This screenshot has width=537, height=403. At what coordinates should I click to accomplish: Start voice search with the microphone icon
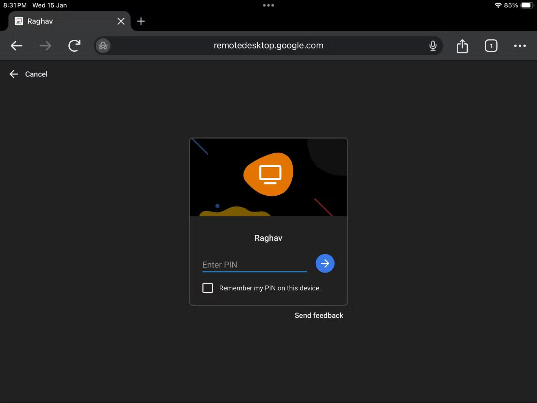(x=433, y=46)
